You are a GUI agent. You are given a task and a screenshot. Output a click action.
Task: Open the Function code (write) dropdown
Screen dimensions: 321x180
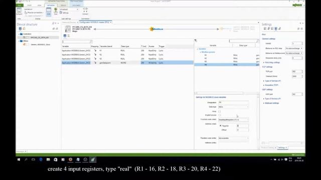234,138
